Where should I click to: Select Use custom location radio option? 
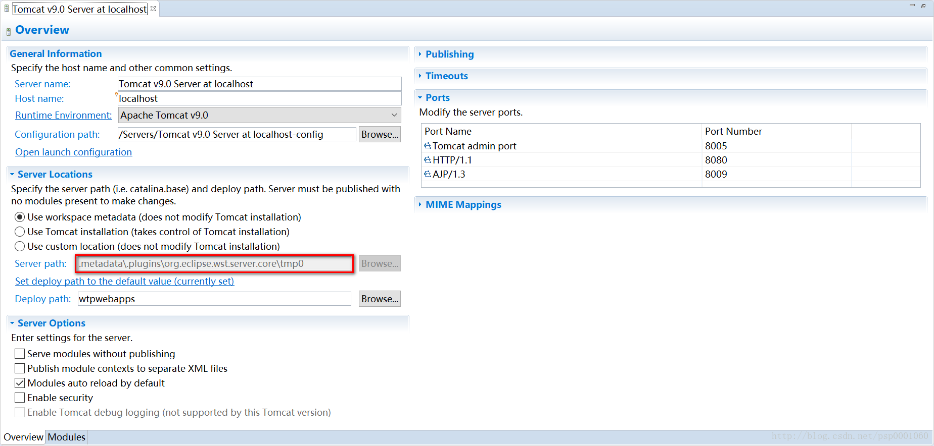(x=20, y=246)
